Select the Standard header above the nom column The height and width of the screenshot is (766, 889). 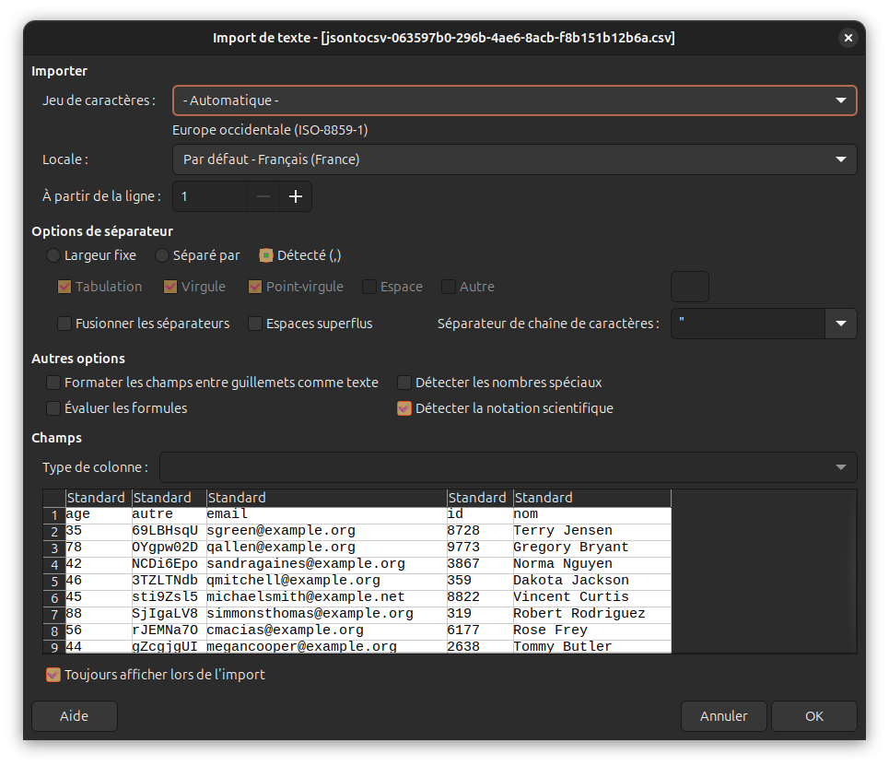[592, 498]
